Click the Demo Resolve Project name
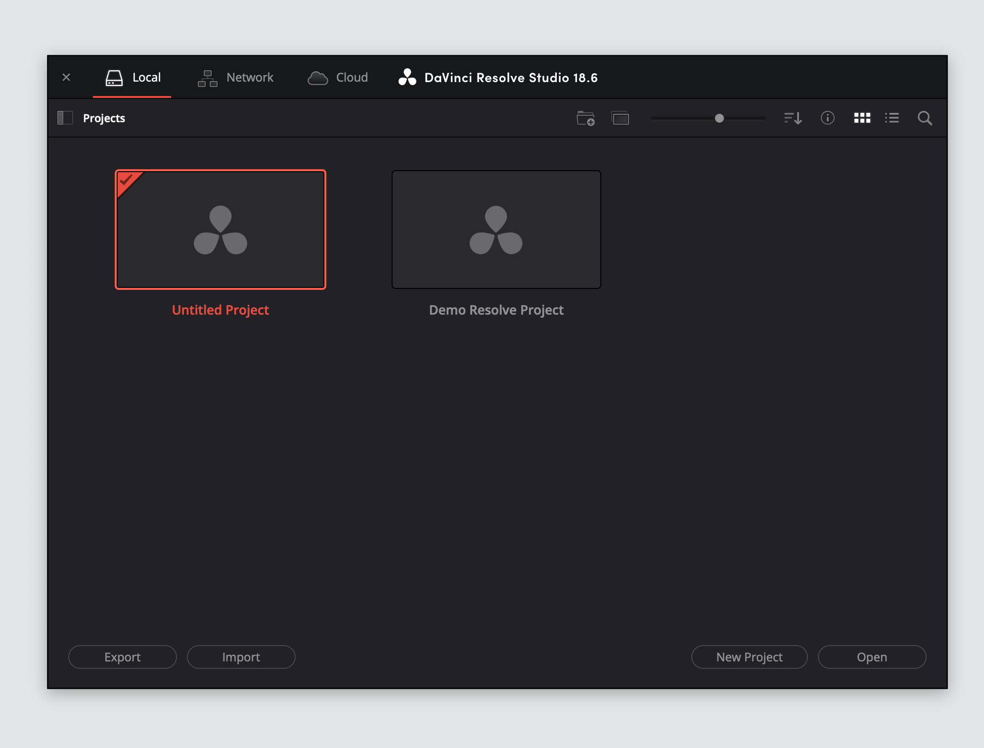The height and width of the screenshot is (748, 984). click(496, 310)
